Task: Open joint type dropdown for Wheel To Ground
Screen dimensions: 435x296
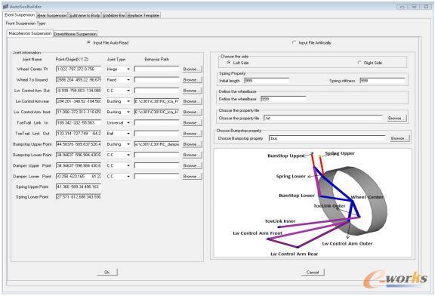Action: [x=128, y=80]
